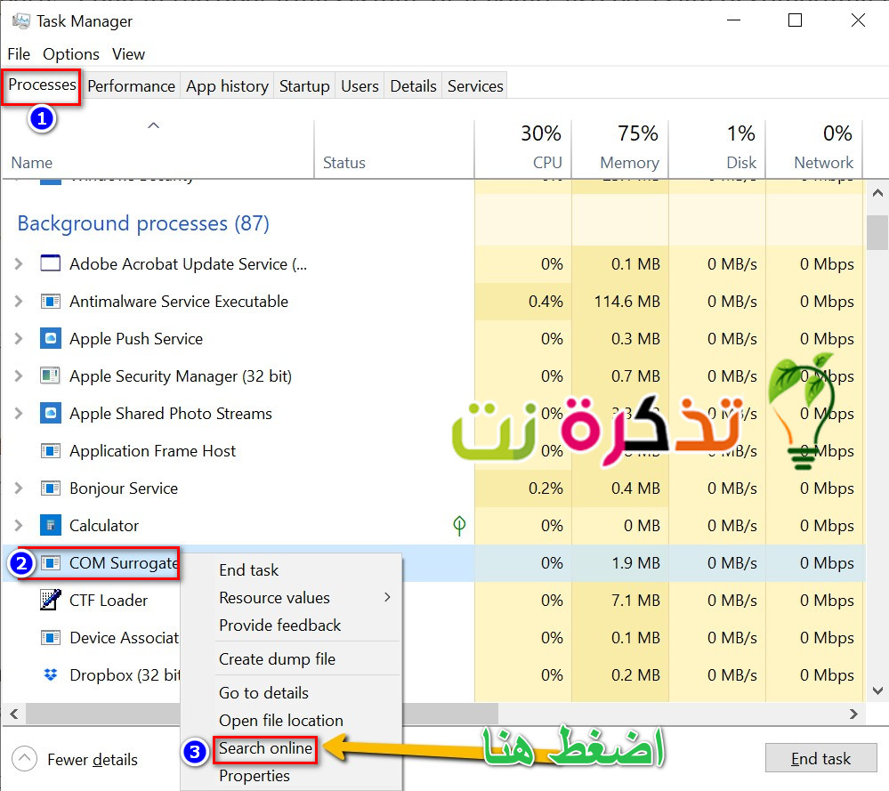Sort processes by the Memory column header
Viewport: 889px width, 791px height.
point(620,148)
